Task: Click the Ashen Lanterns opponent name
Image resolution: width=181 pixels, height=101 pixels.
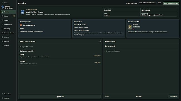Action: (29, 25)
